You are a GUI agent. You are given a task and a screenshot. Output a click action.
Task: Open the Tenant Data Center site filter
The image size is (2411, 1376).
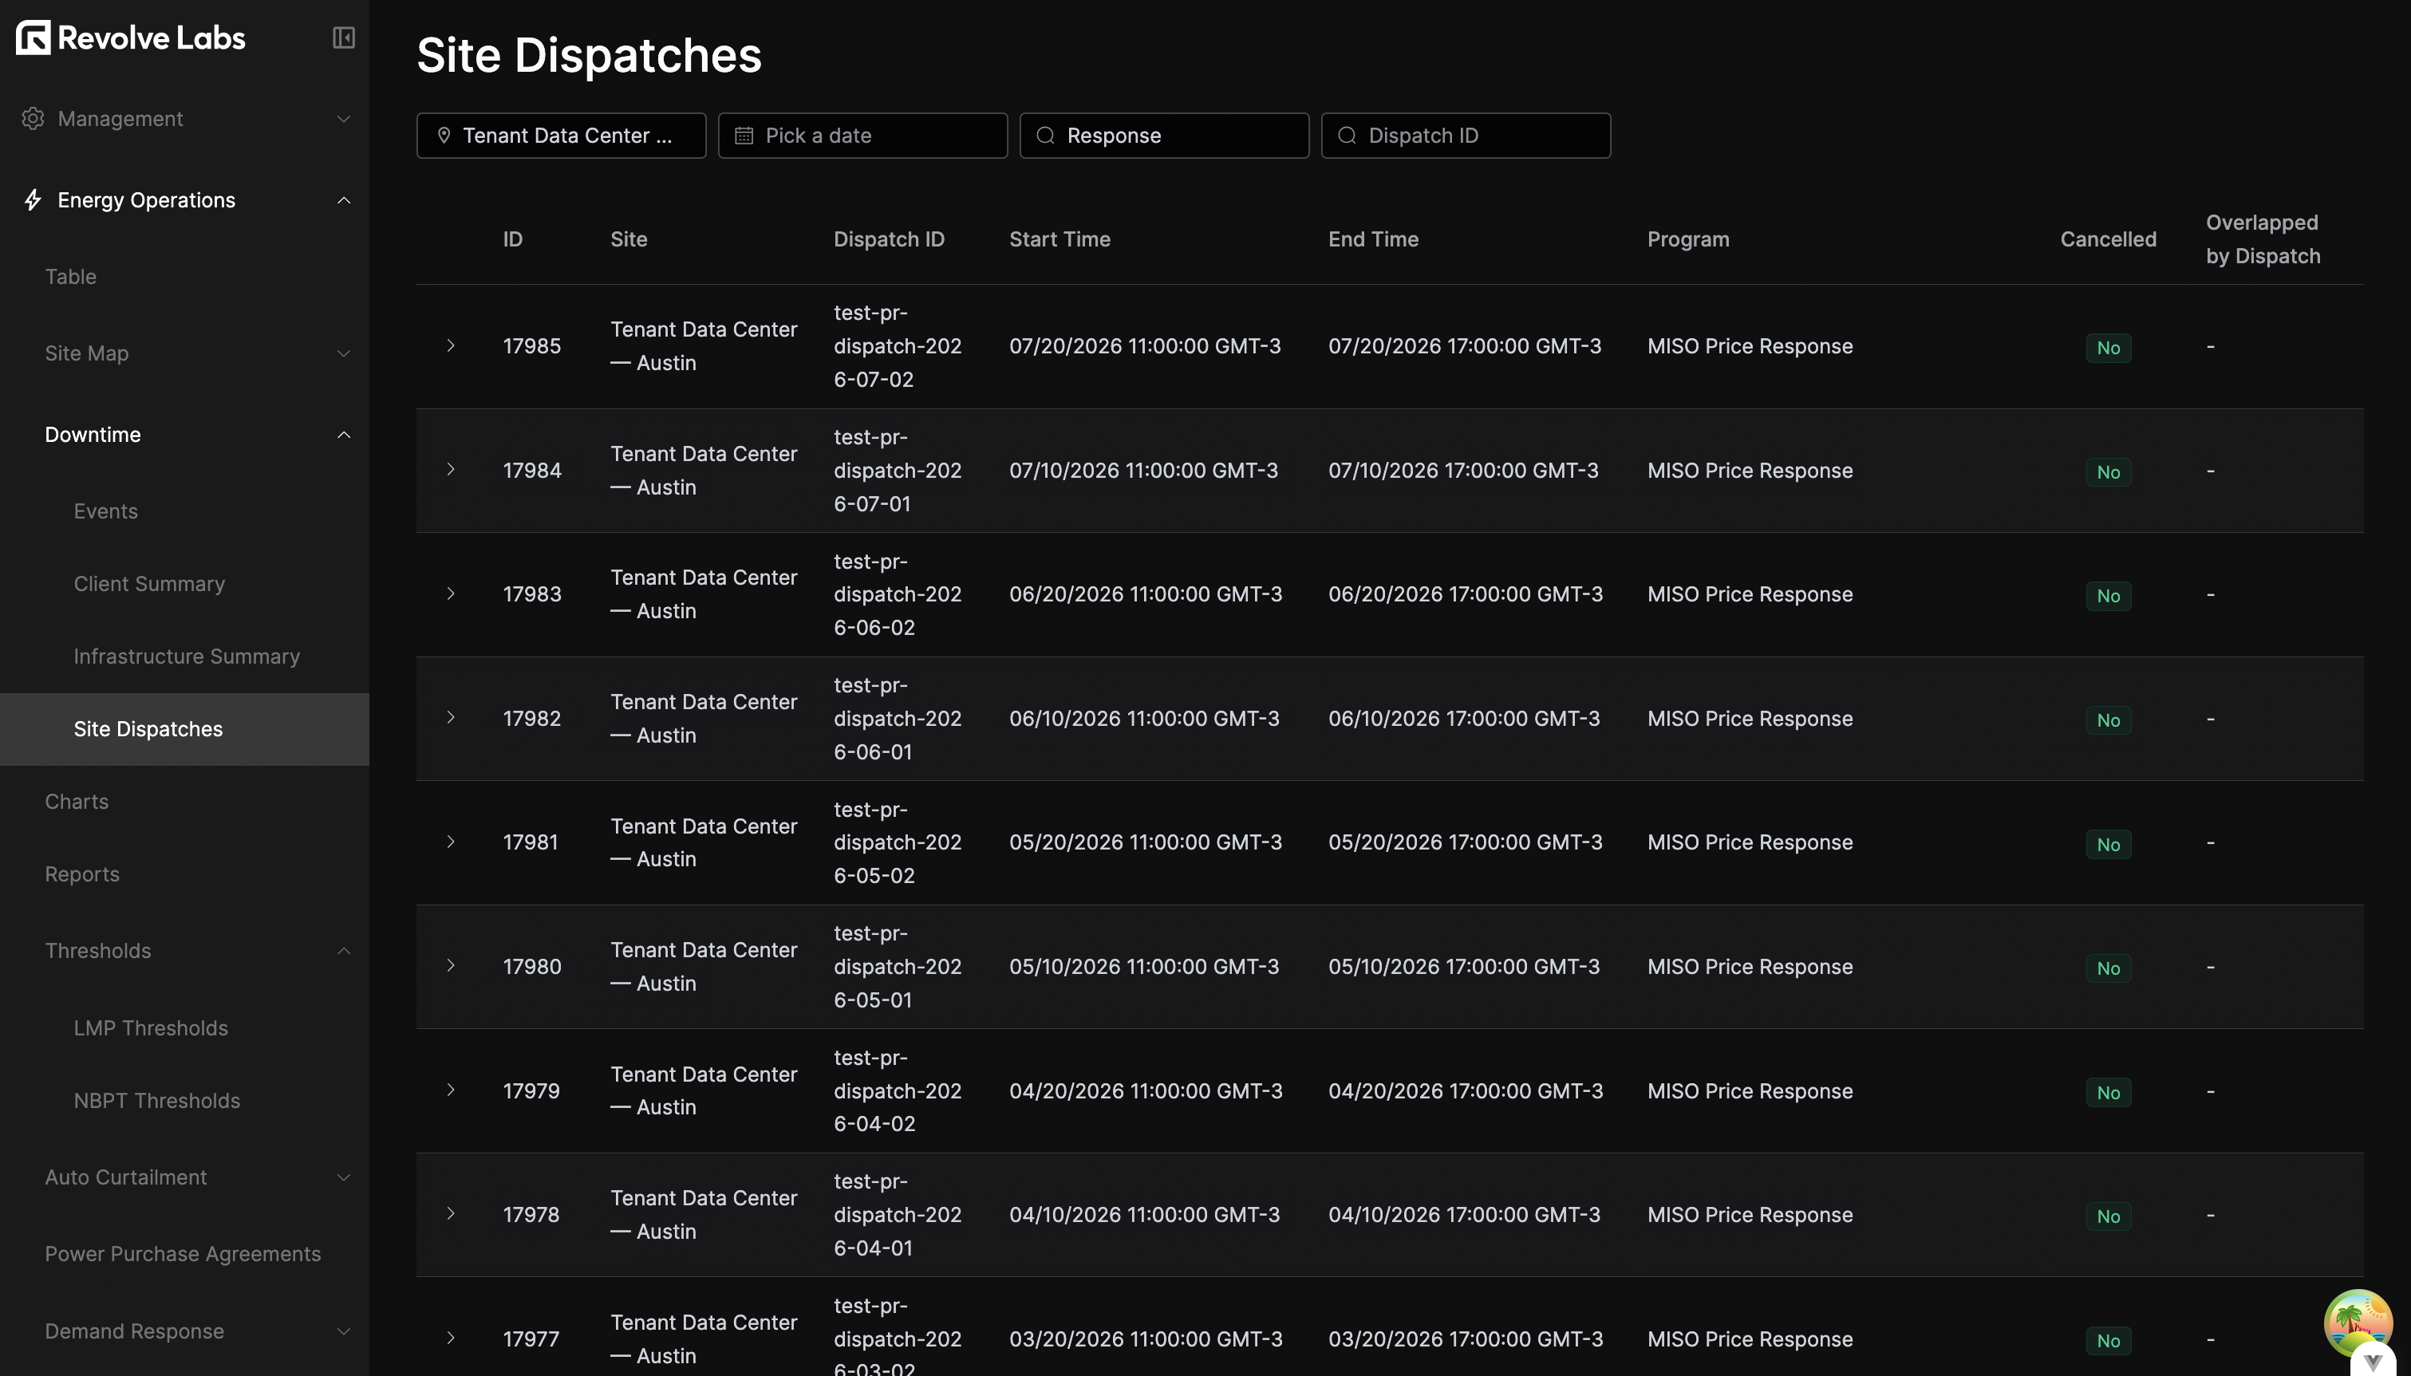point(562,136)
